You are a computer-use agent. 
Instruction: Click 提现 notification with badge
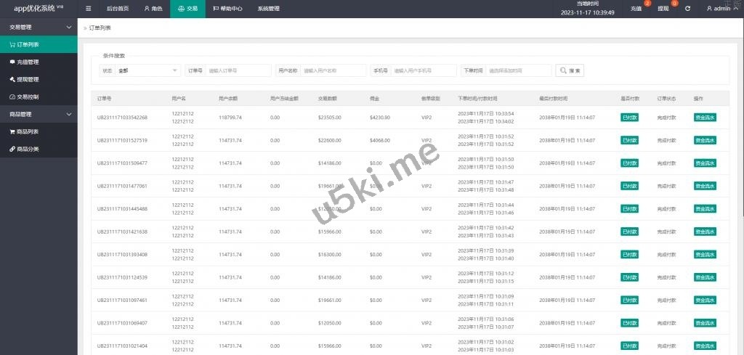click(663, 9)
